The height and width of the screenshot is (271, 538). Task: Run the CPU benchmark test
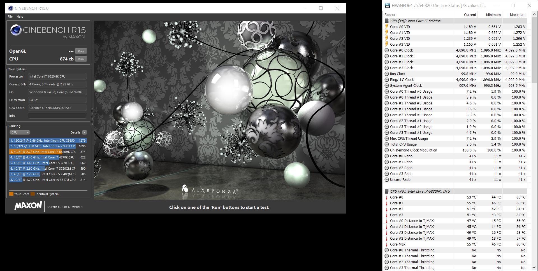[x=81, y=59]
